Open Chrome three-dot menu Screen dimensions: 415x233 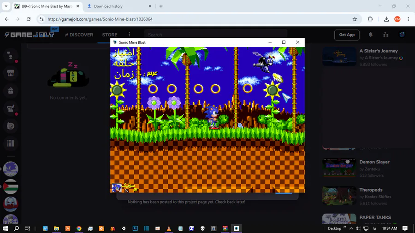pos(408,19)
